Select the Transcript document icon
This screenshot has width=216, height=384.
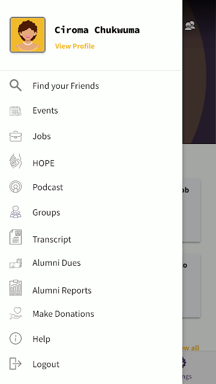point(16,237)
